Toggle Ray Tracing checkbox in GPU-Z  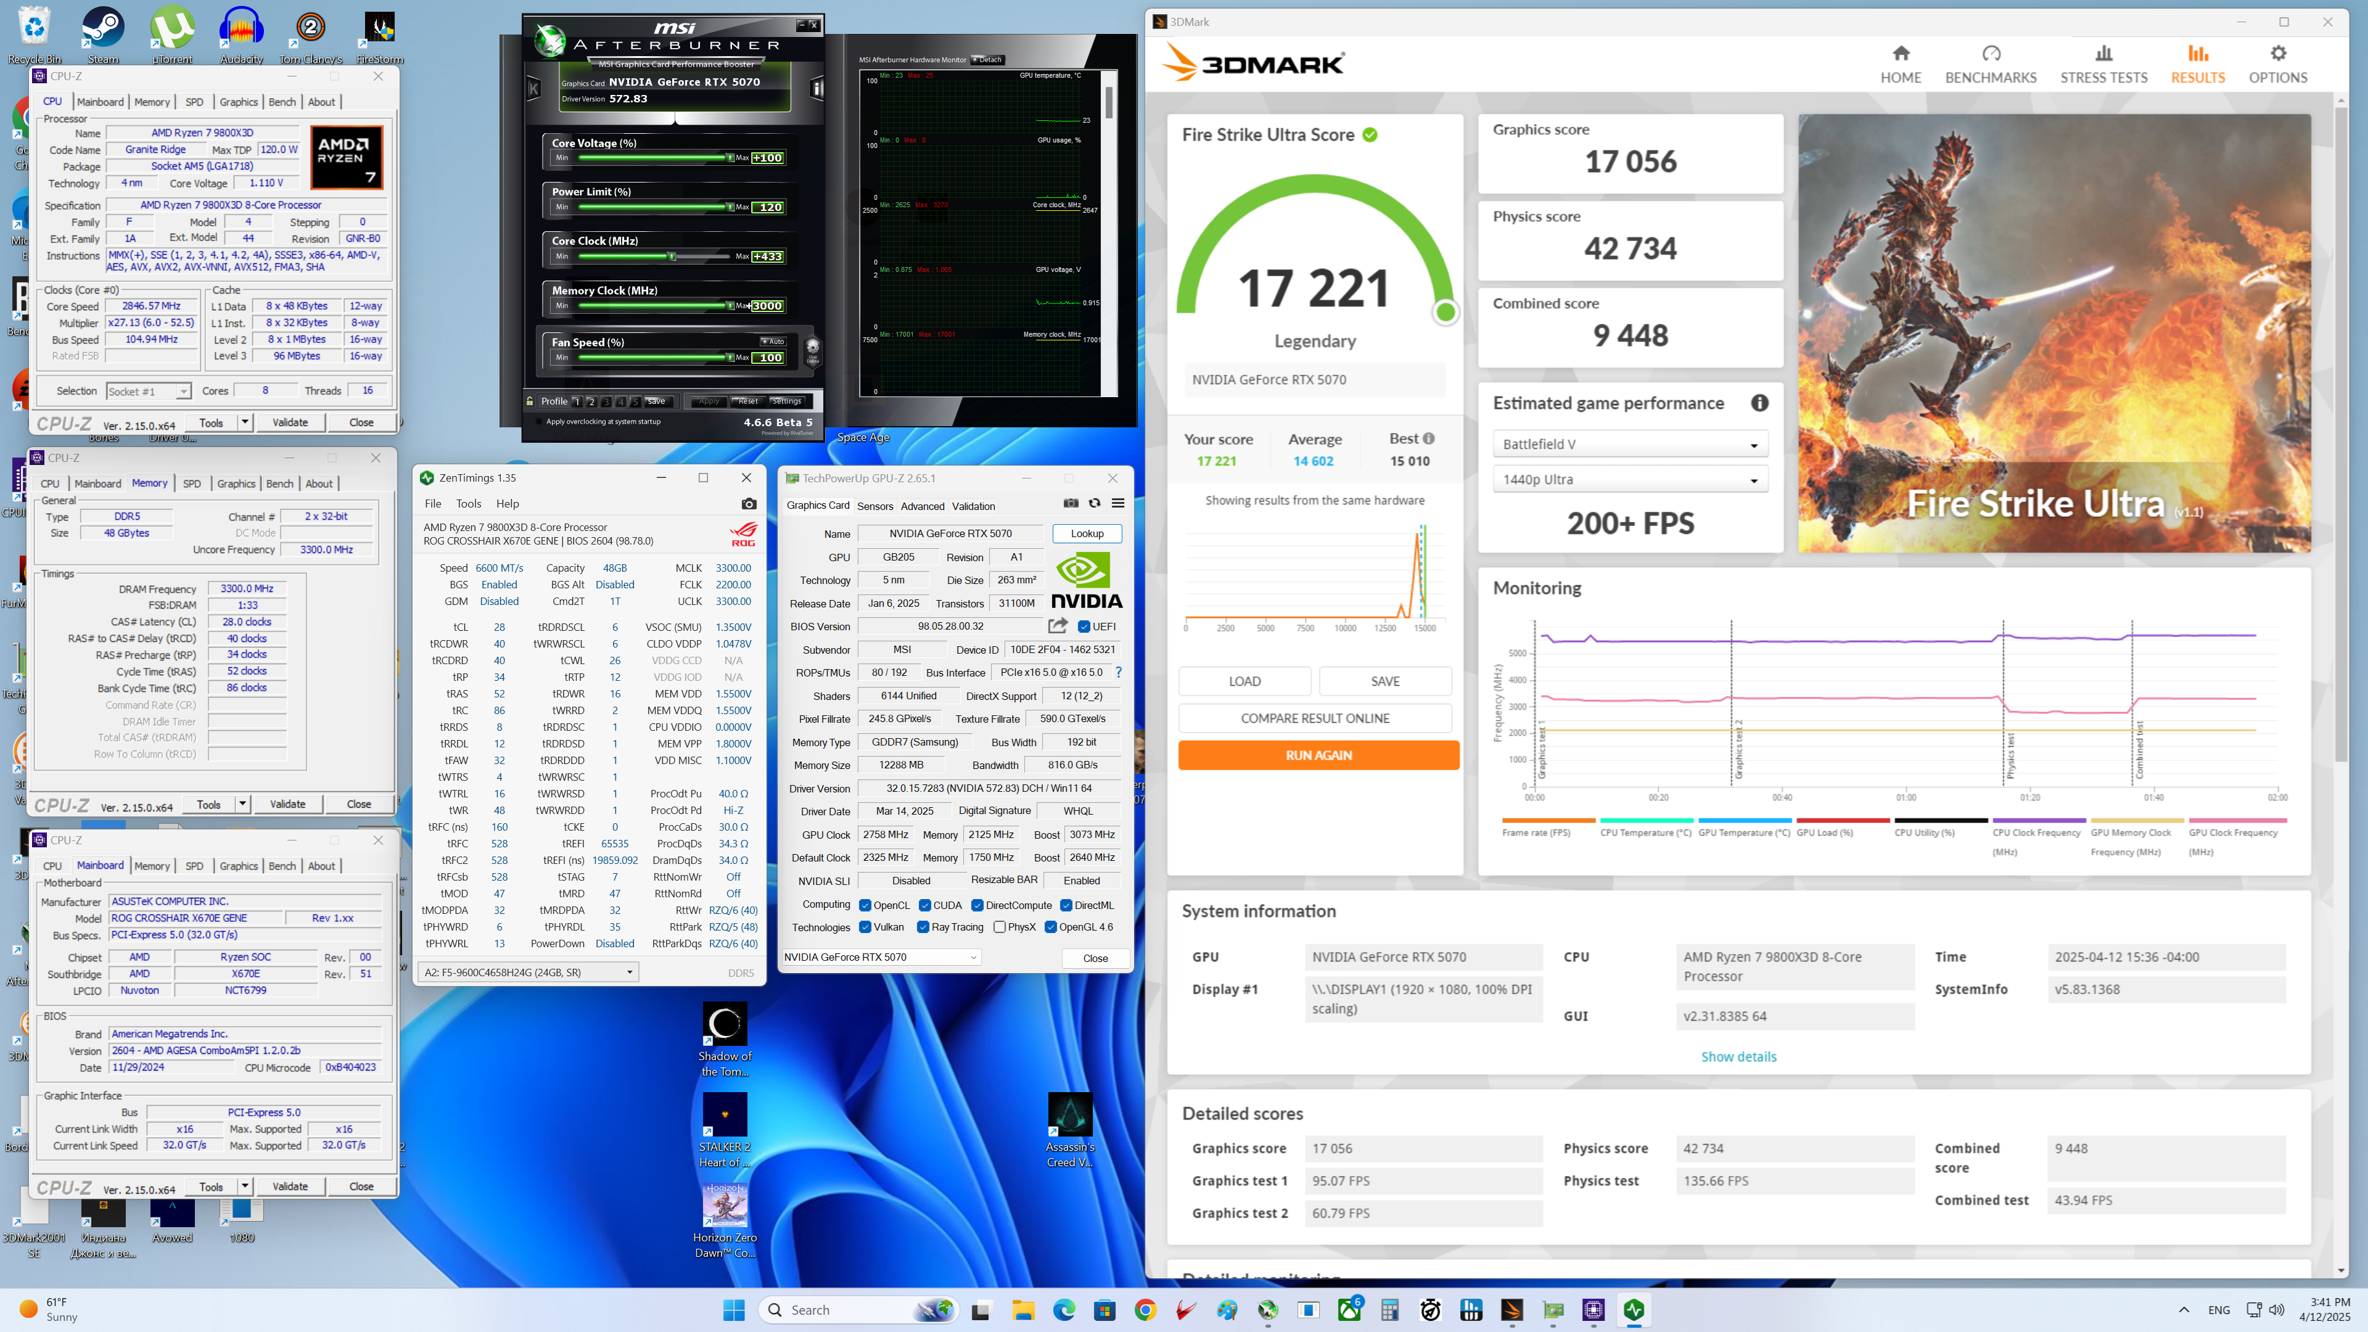pyautogui.click(x=923, y=927)
